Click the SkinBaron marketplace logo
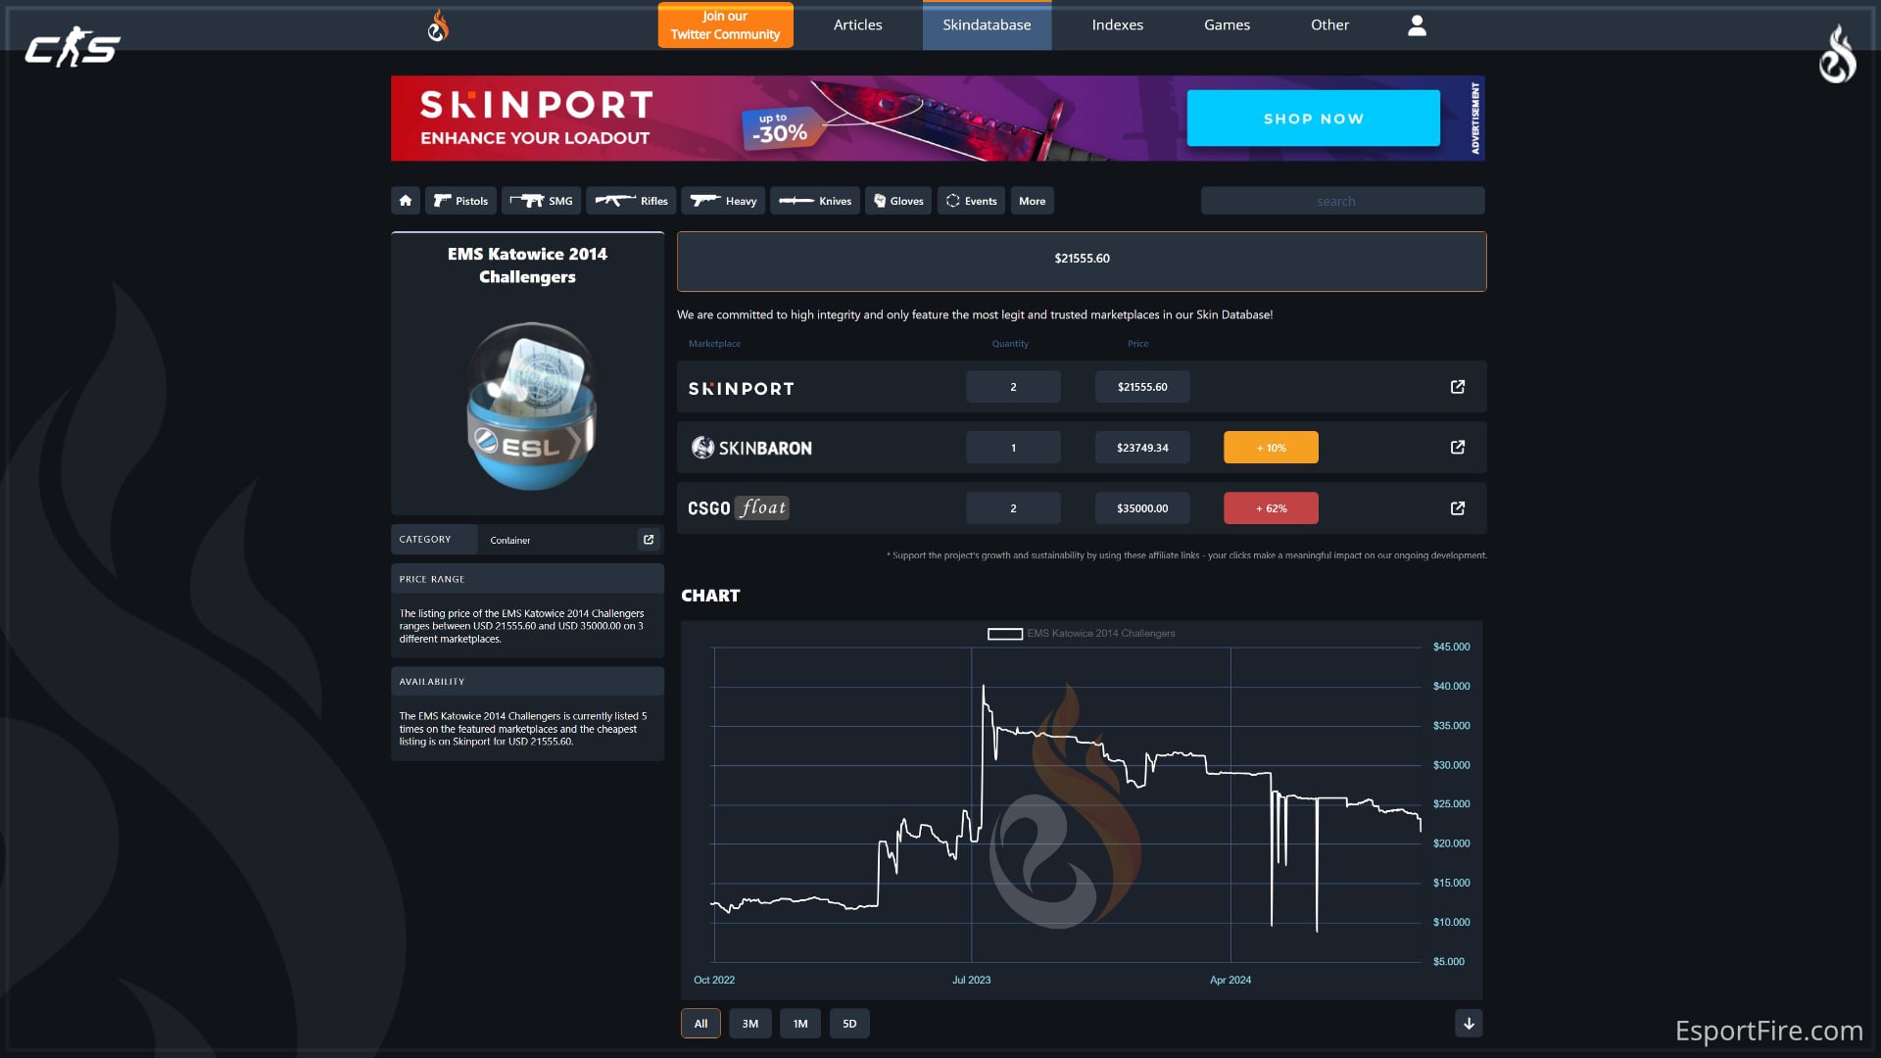 point(751,448)
